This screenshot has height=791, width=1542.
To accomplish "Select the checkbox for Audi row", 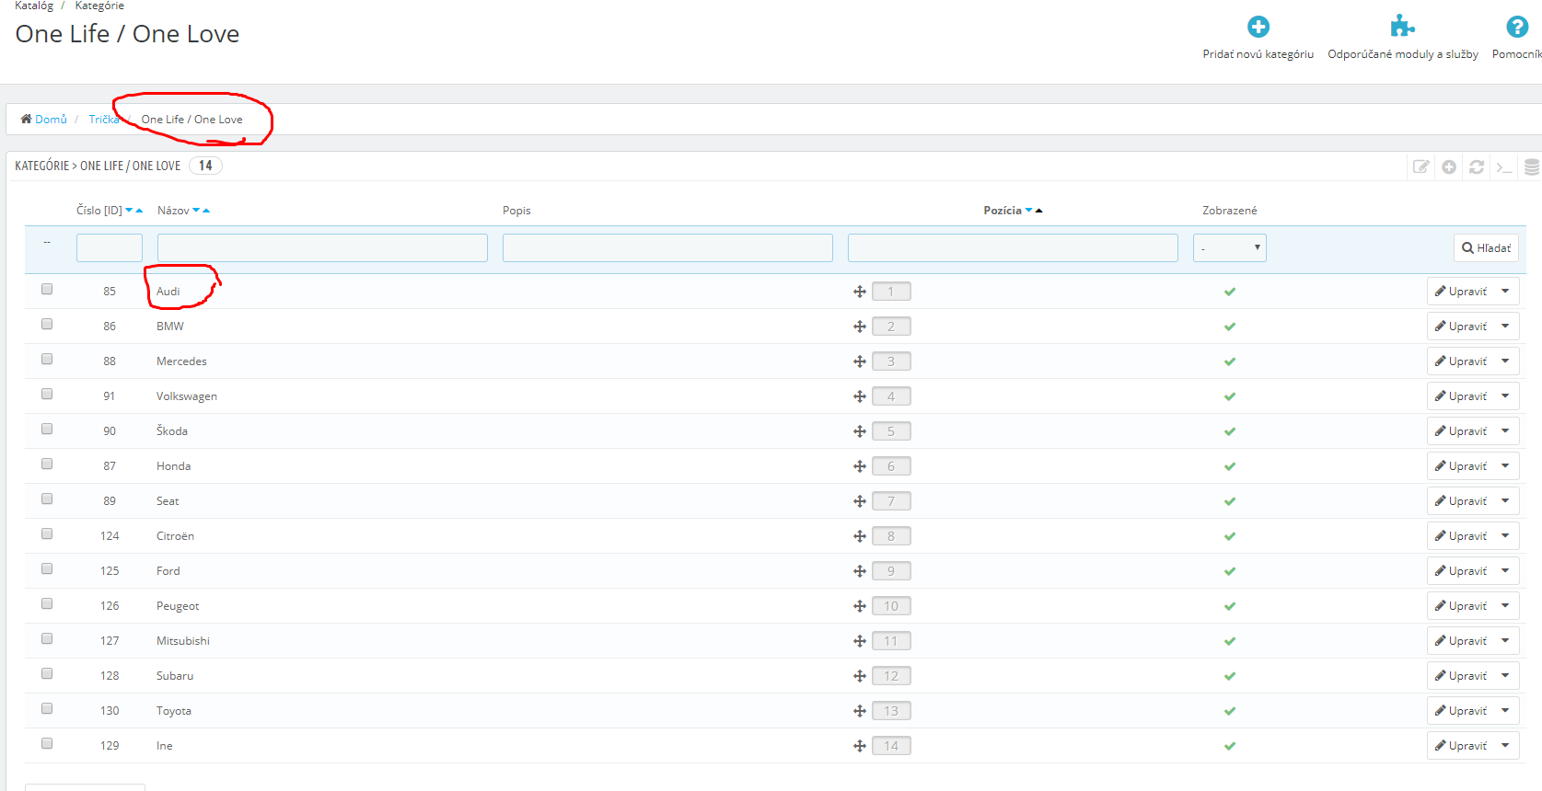I will (47, 289).
